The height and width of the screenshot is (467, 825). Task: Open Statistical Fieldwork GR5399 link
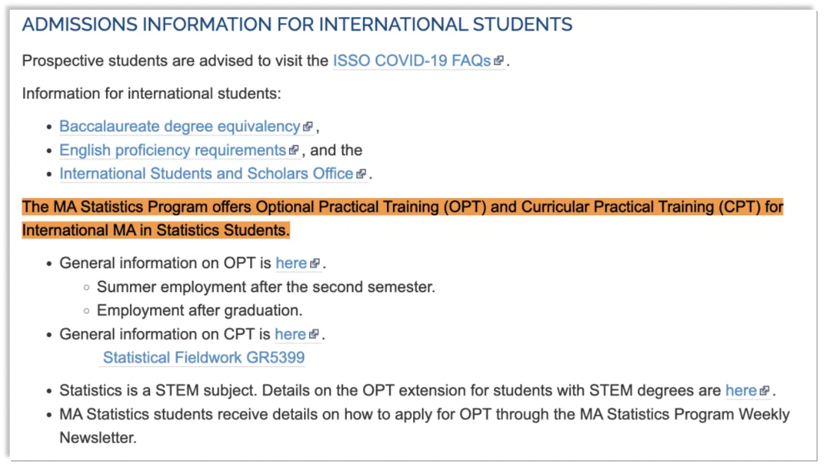(204, 357)
